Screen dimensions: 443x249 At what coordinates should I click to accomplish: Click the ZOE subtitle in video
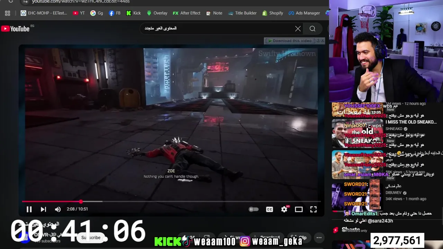[x=171, y=171]
